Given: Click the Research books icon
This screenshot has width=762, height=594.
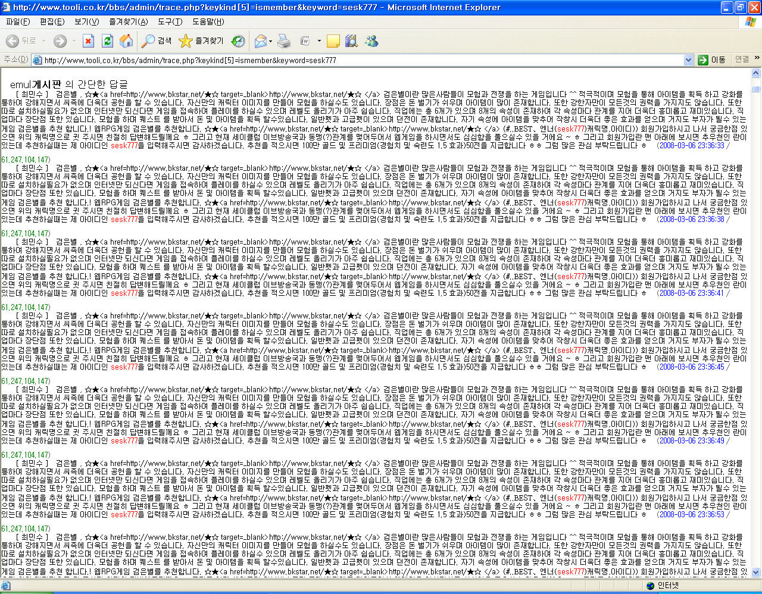Looking at the screenshot, I should 352,41.
